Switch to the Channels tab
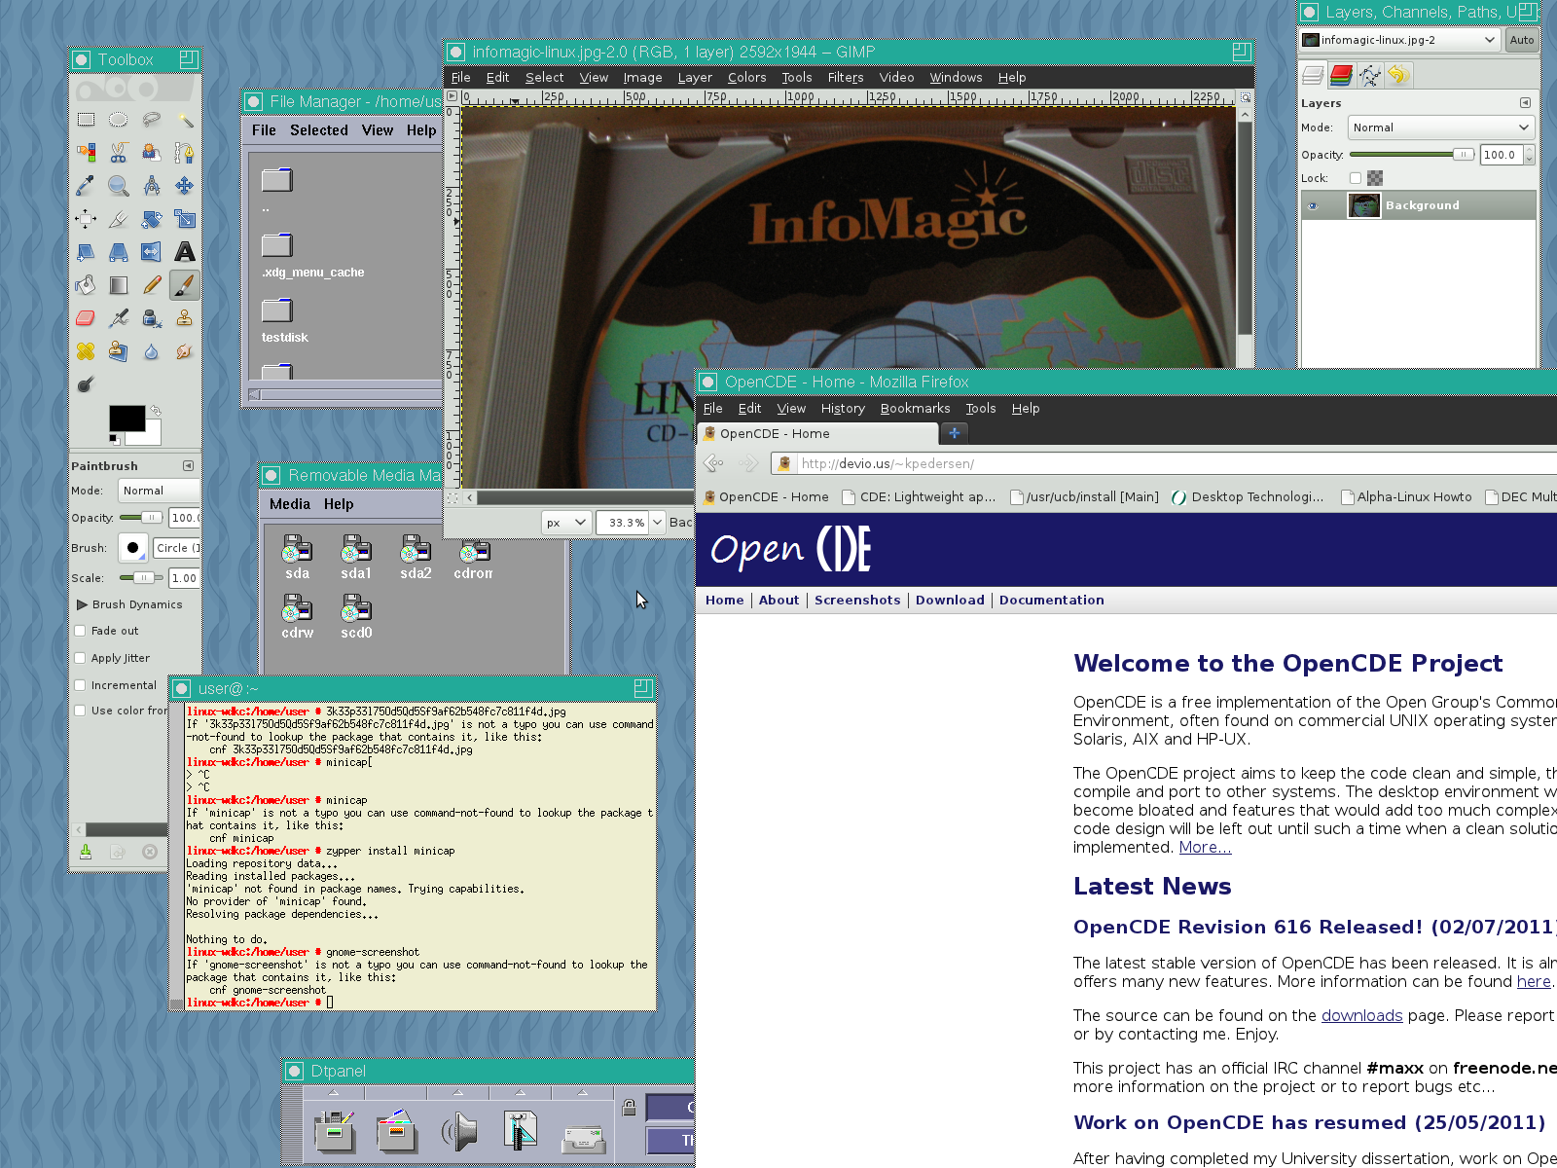This screenshot has height=1168, width=1557. [1341, 75]
